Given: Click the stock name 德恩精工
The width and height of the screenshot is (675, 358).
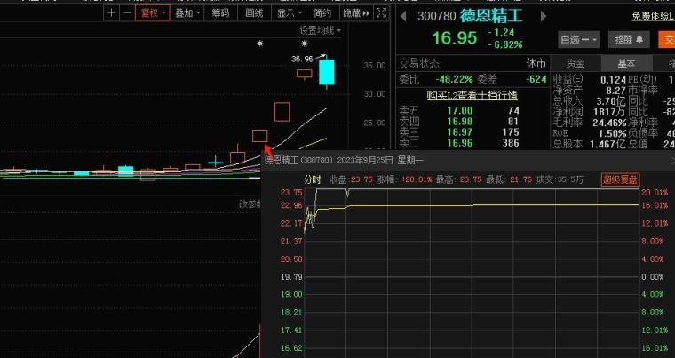Looking at the screenshot, I should [x=491, y=16].
